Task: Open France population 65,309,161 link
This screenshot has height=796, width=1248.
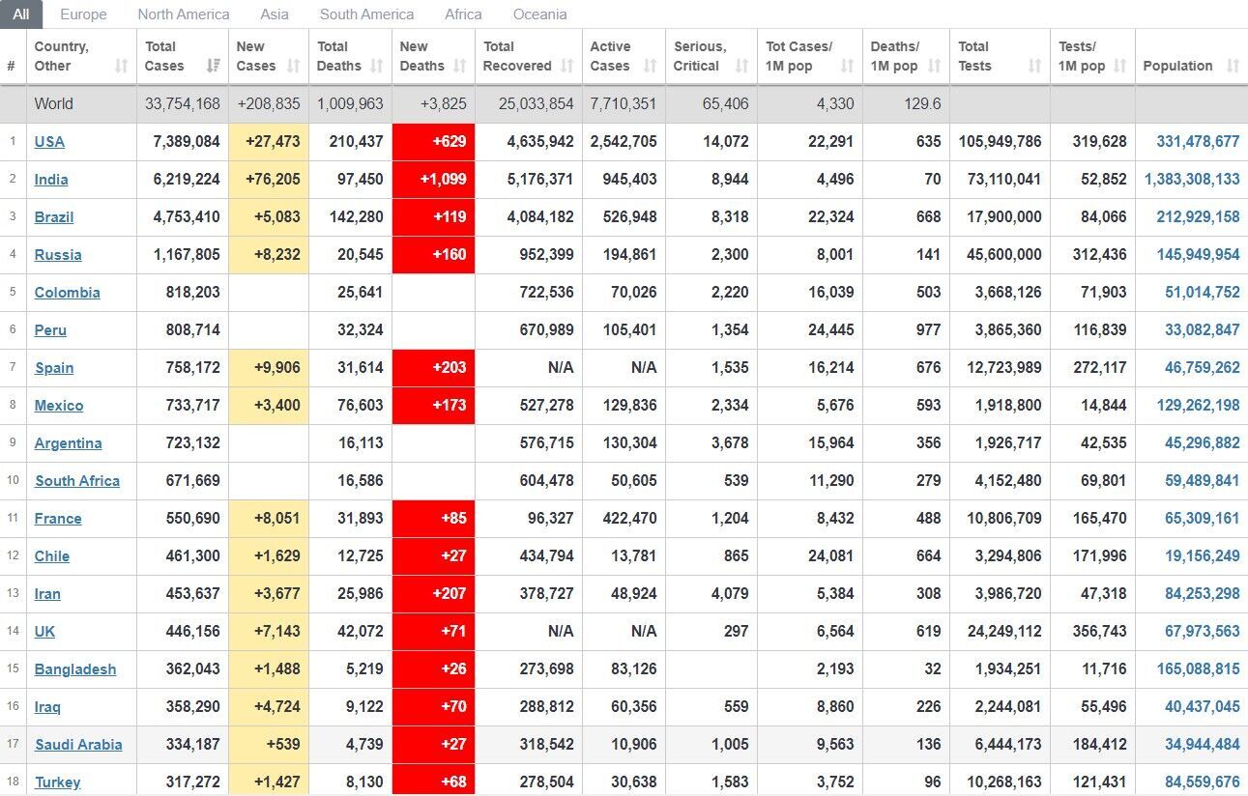Action: 1203,518
